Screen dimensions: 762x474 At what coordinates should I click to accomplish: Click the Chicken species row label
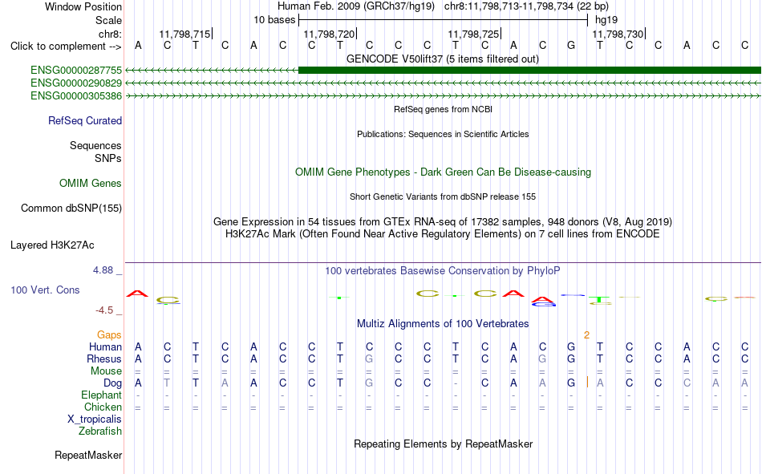pos(103,407)
